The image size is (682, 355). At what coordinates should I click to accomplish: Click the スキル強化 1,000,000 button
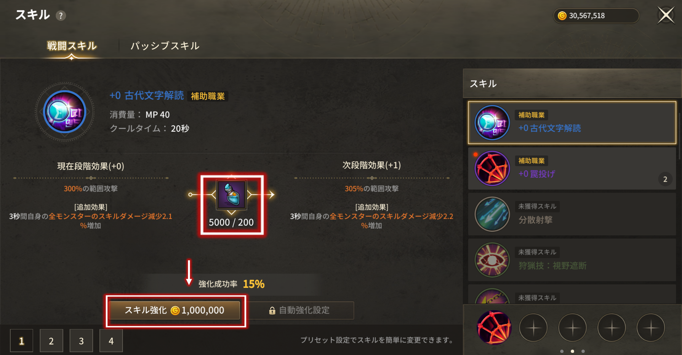click(174, 310)
